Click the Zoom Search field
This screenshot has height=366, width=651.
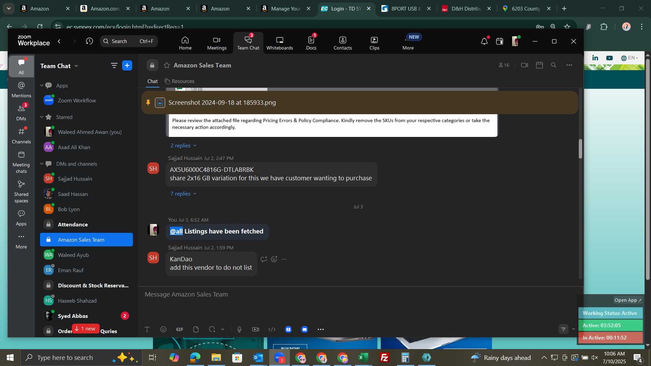pos(129,41)
